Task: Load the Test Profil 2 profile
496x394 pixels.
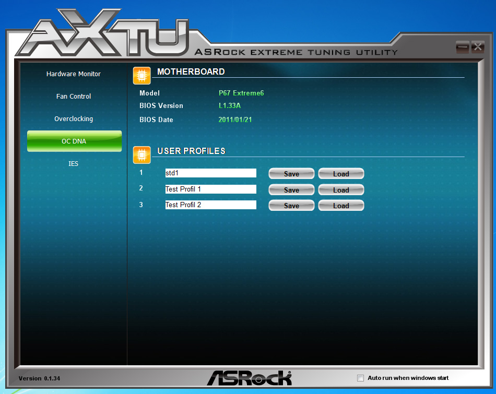Action: (341, 206)
